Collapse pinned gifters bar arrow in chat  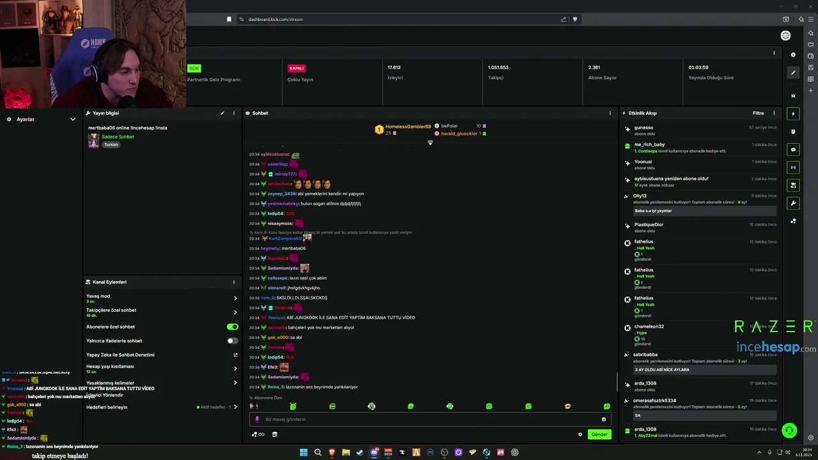point(430,142)
